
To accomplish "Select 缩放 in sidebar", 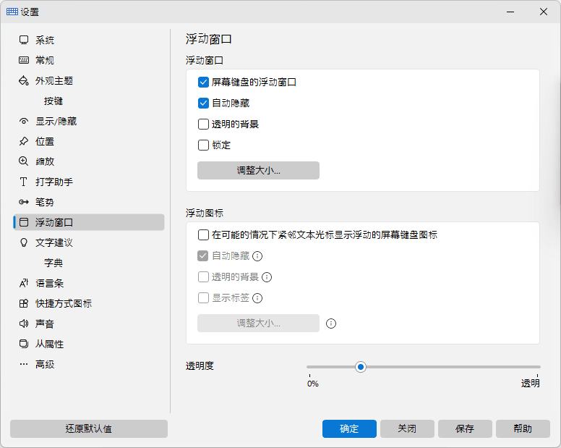I will (x=89, y=161).
